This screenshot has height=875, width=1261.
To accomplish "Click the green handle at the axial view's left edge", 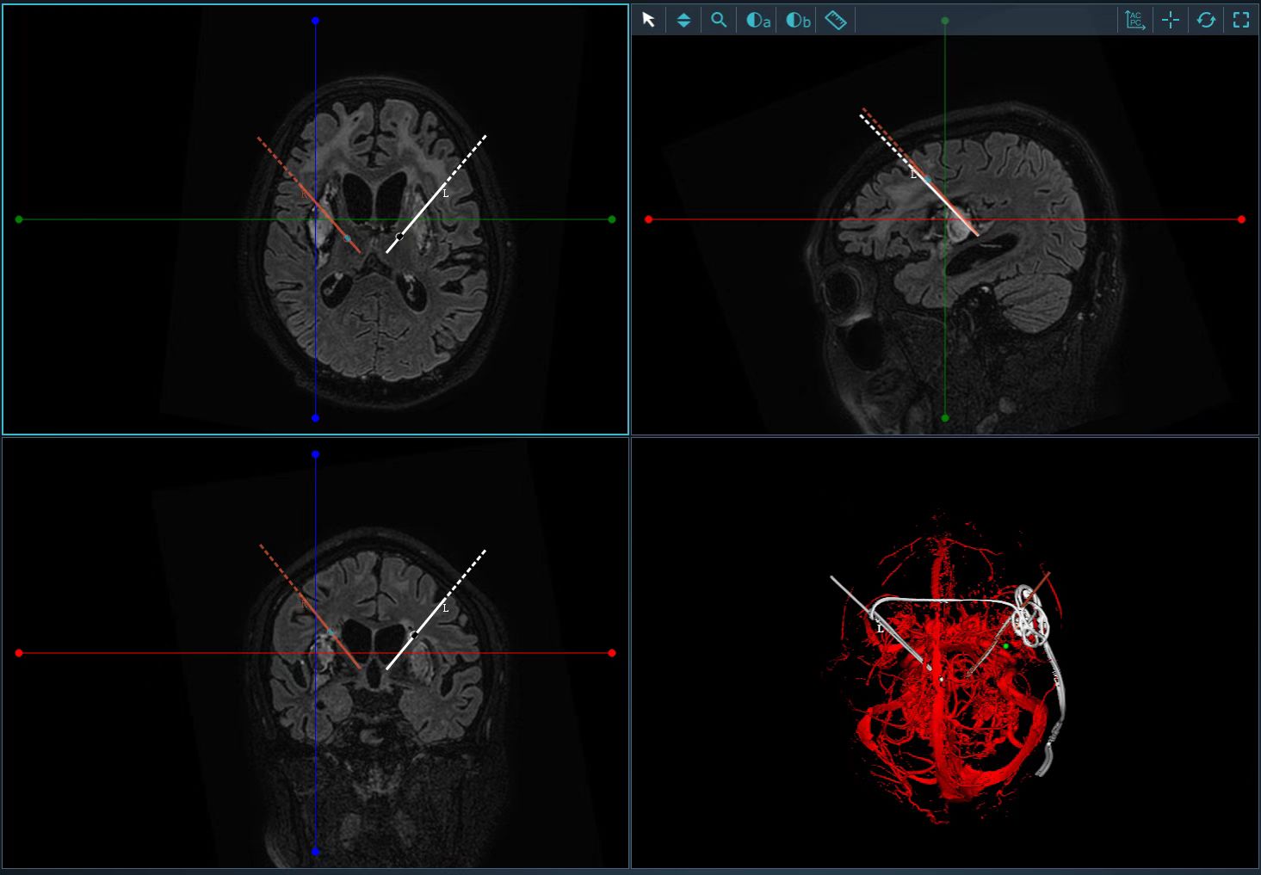I will click(19, 219).
